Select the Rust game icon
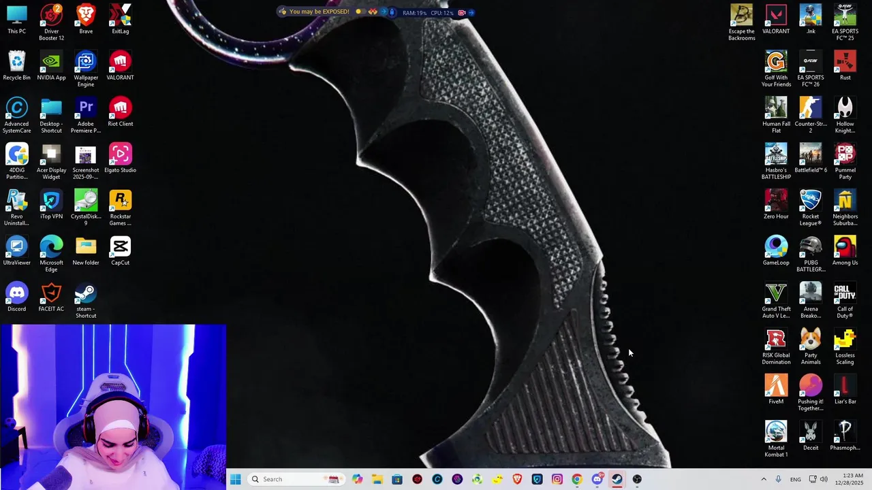The height and width of the screenshot is (490, 872). pos(845,65)
